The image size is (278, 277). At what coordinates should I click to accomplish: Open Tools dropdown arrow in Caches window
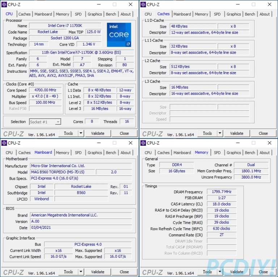point(220,133)
